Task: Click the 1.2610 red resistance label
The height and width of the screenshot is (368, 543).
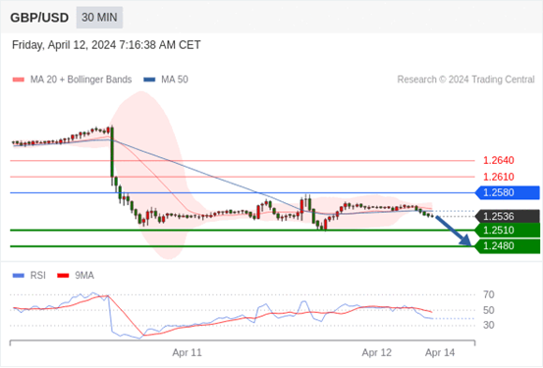Action: [x=499, y=177]
